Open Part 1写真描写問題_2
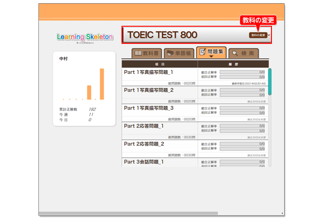The width and height of the screenshot is (323, 219). coord(149,90)
